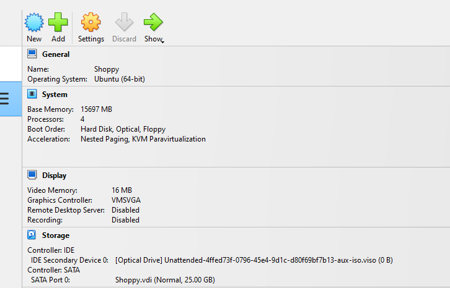Open the General section heading link
Viewport: 450px width, 288px height.
tap(56, 54)
